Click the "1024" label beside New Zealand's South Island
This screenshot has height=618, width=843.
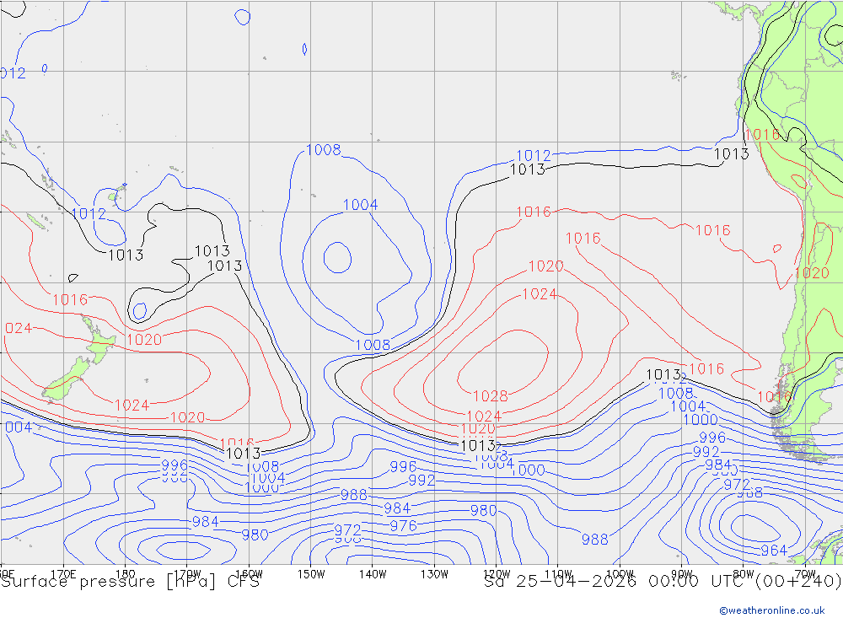click(x=132, y=405)
